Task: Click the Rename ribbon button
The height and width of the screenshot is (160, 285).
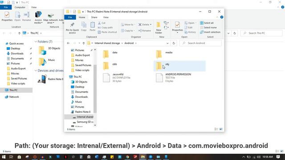Action: [x=145, y=31]
